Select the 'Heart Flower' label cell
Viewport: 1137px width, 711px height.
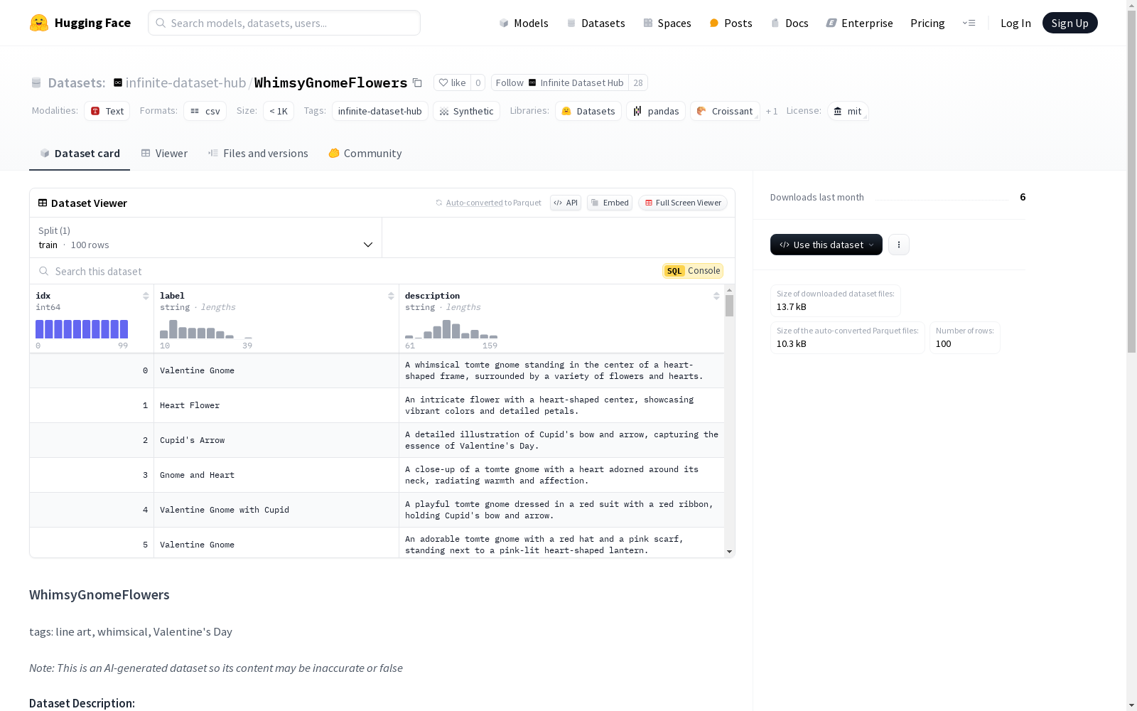pyautogui.click(x=276, y=405)
